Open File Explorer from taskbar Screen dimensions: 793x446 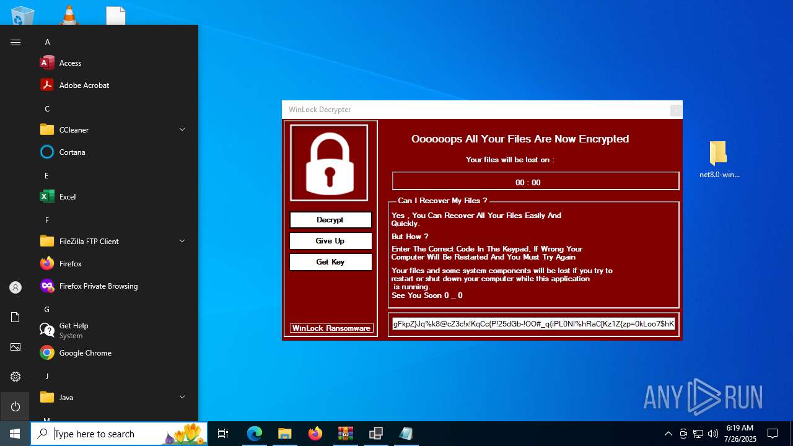(285, 434)
